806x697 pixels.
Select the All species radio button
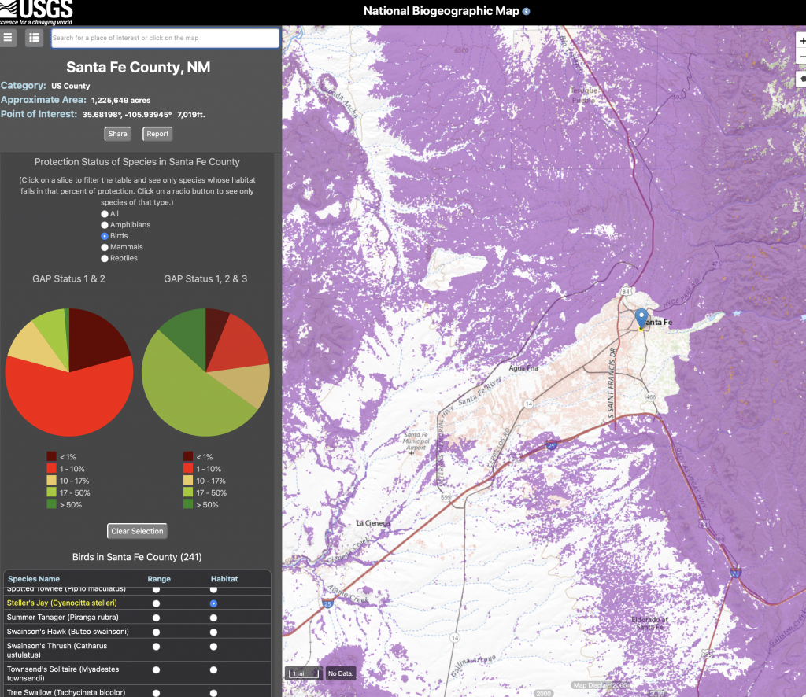[x=105, y=213]
